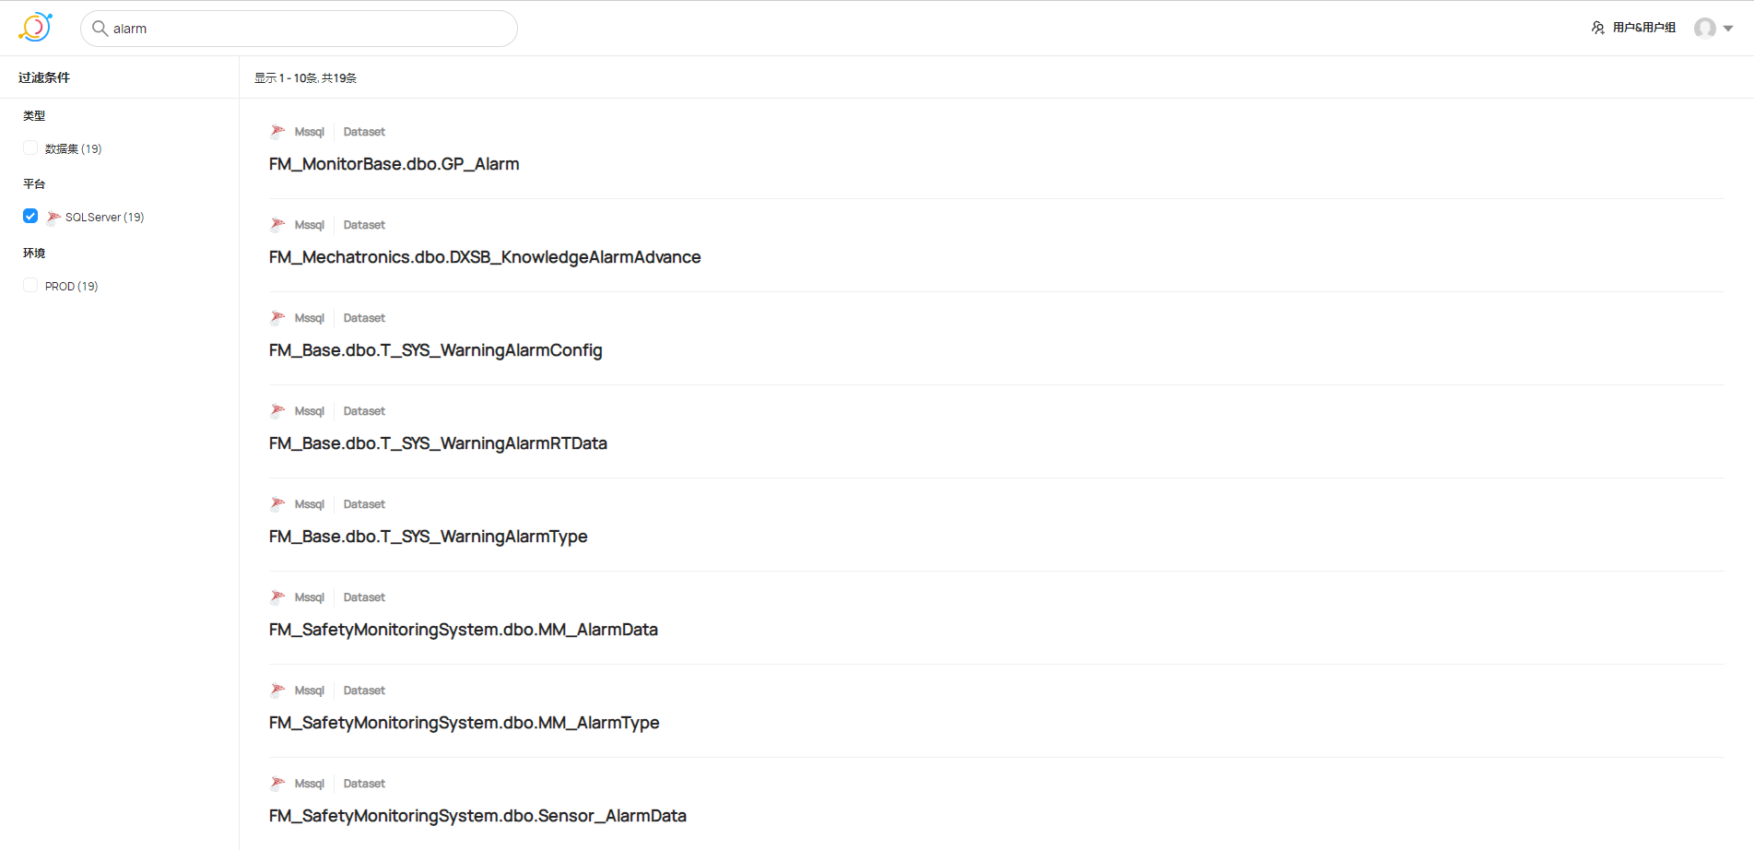Click the profile avatar icon
The height and width of the screenshot is (850, 1754).
click(1705, 28)
